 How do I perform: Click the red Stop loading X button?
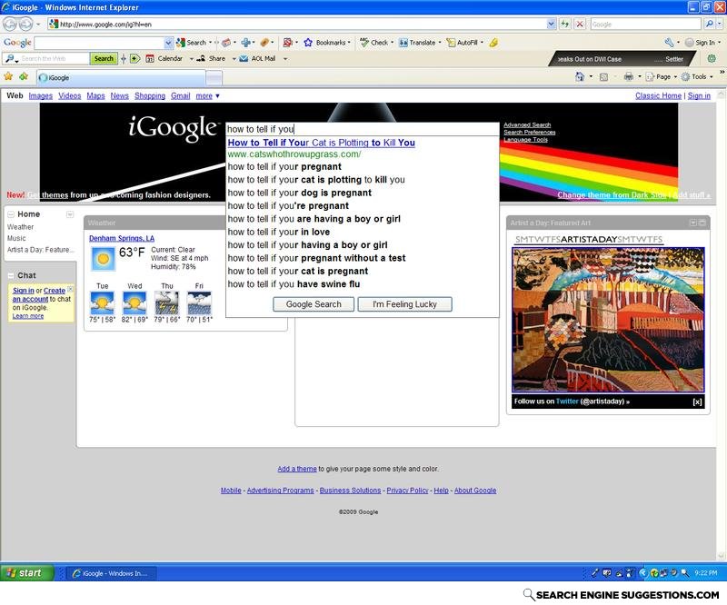(580, 24)
